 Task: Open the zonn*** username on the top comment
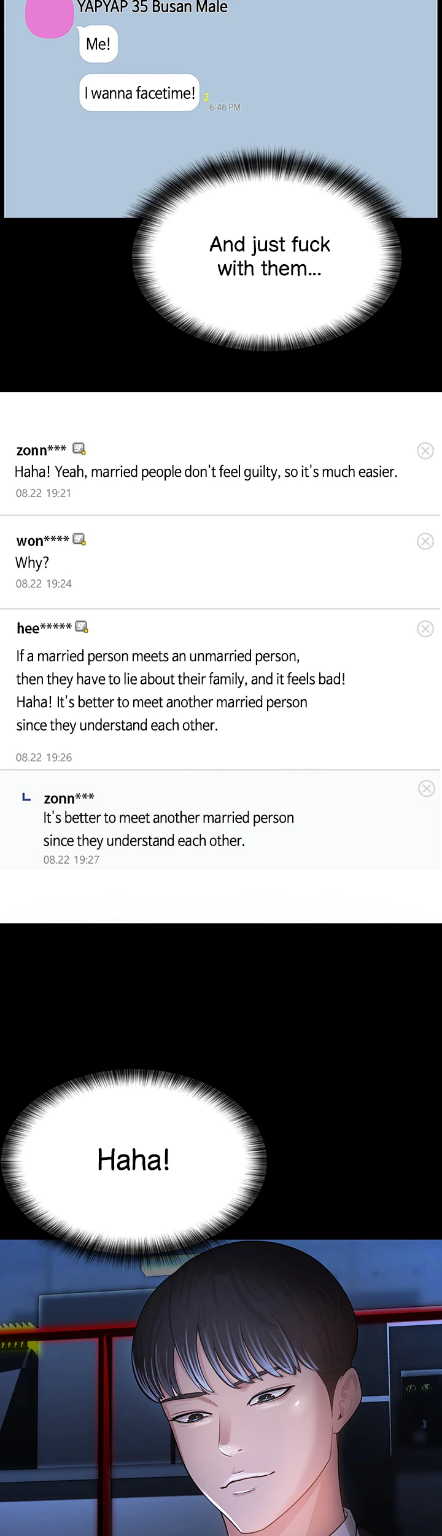coord(41,450)
